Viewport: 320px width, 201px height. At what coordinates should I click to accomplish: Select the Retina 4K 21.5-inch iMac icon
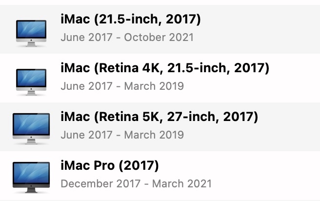(x=31, y=82)
